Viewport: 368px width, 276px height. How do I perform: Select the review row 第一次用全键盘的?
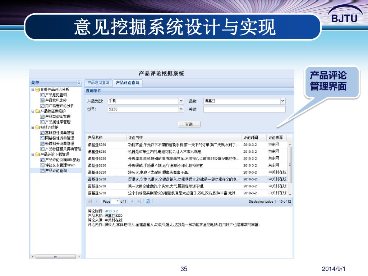click(187, 186)
